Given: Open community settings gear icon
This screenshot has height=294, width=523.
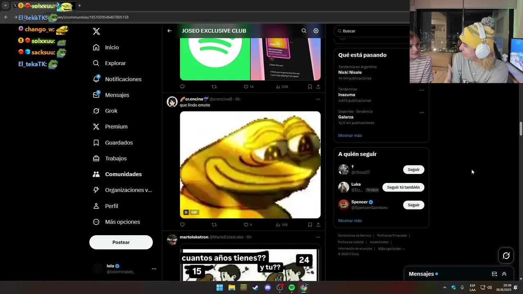Looking at the screenshot, I should (x=316, y=31).
